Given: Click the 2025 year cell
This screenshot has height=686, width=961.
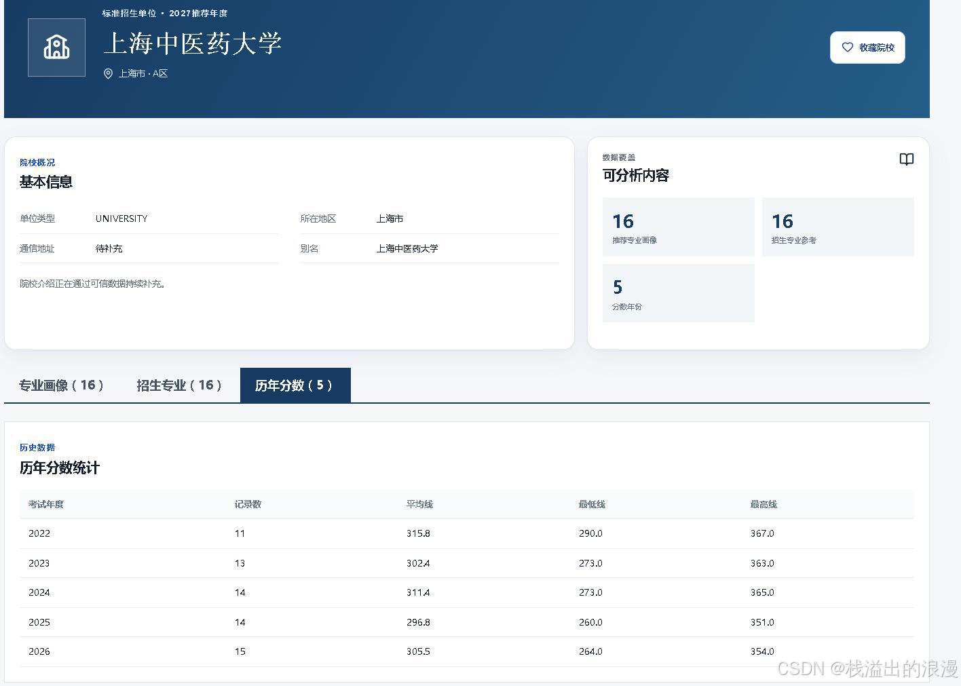Looking at the screenshot, I should (x=39, y=622).
